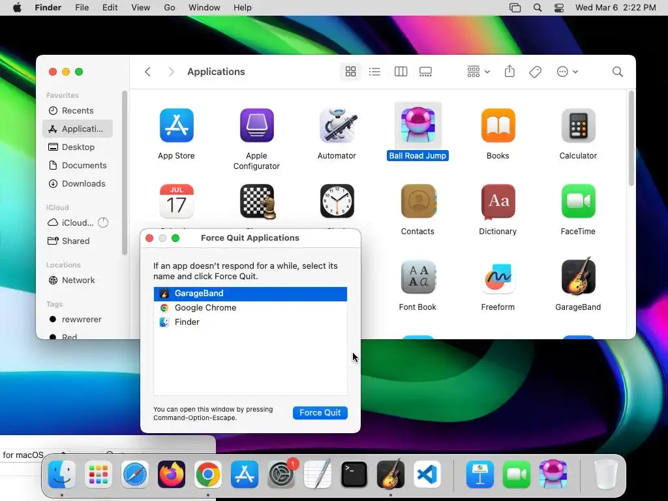
Task: Open the App Store application icon in Finder
Action: coord(176,125)
